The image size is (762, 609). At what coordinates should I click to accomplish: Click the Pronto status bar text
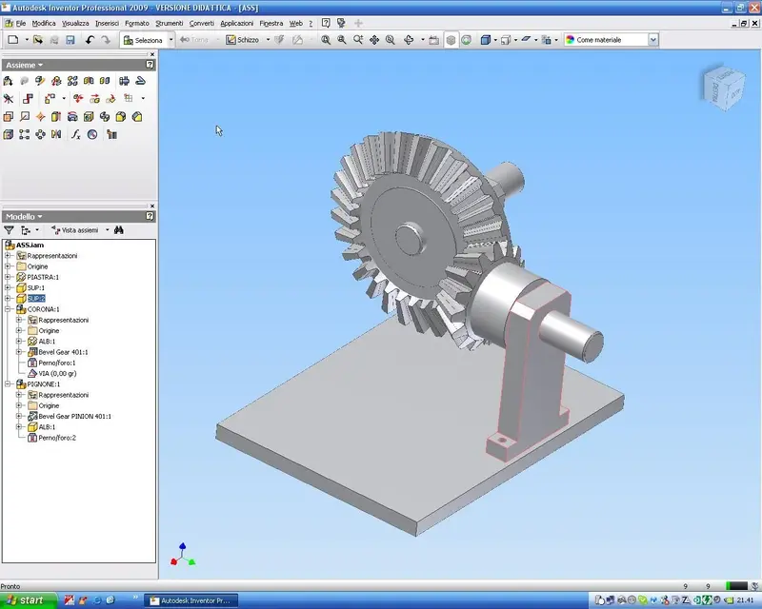[x=10, y=586]
